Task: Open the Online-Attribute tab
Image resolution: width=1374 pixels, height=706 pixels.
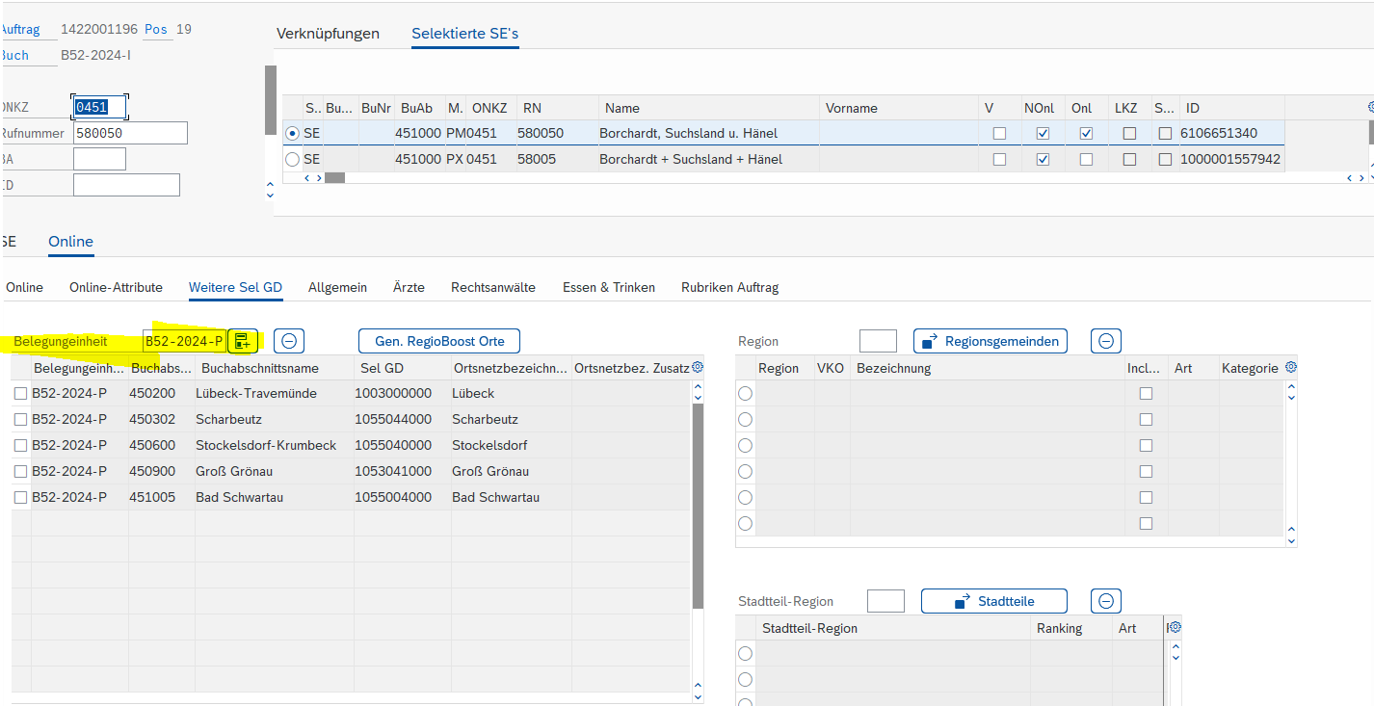Action: point(116,287)
